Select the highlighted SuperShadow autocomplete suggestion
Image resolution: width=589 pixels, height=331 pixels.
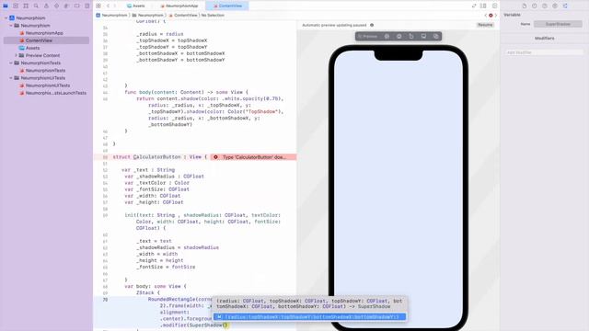tap(309, 317)
